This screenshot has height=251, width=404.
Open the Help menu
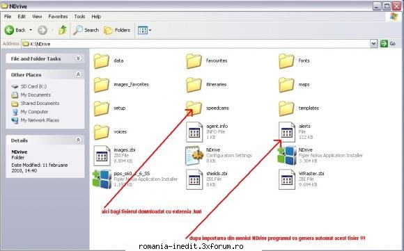(96, 17)
